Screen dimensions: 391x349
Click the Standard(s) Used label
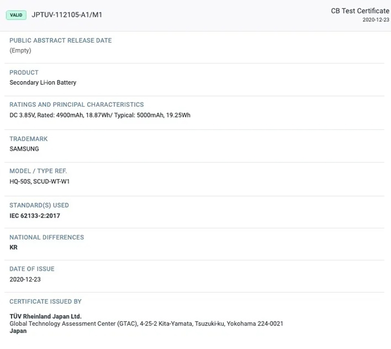[39, 205]
